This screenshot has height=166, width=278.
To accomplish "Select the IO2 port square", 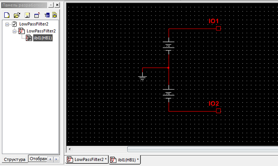I will (x=218, y=111).
